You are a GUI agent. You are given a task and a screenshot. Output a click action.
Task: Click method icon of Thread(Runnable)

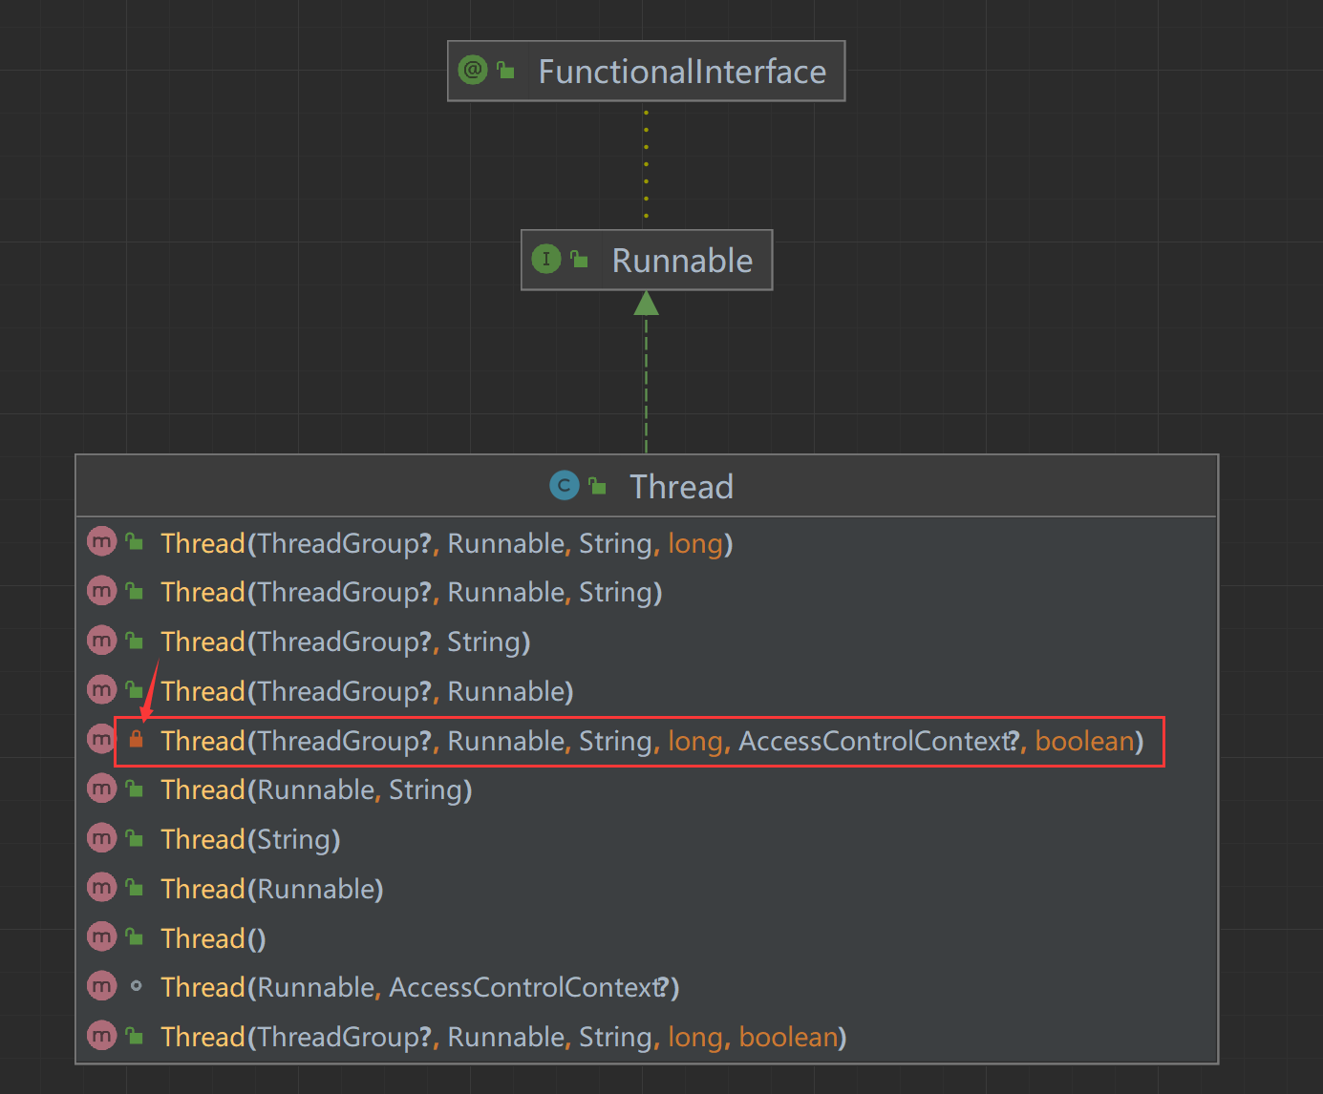(101, 888)
